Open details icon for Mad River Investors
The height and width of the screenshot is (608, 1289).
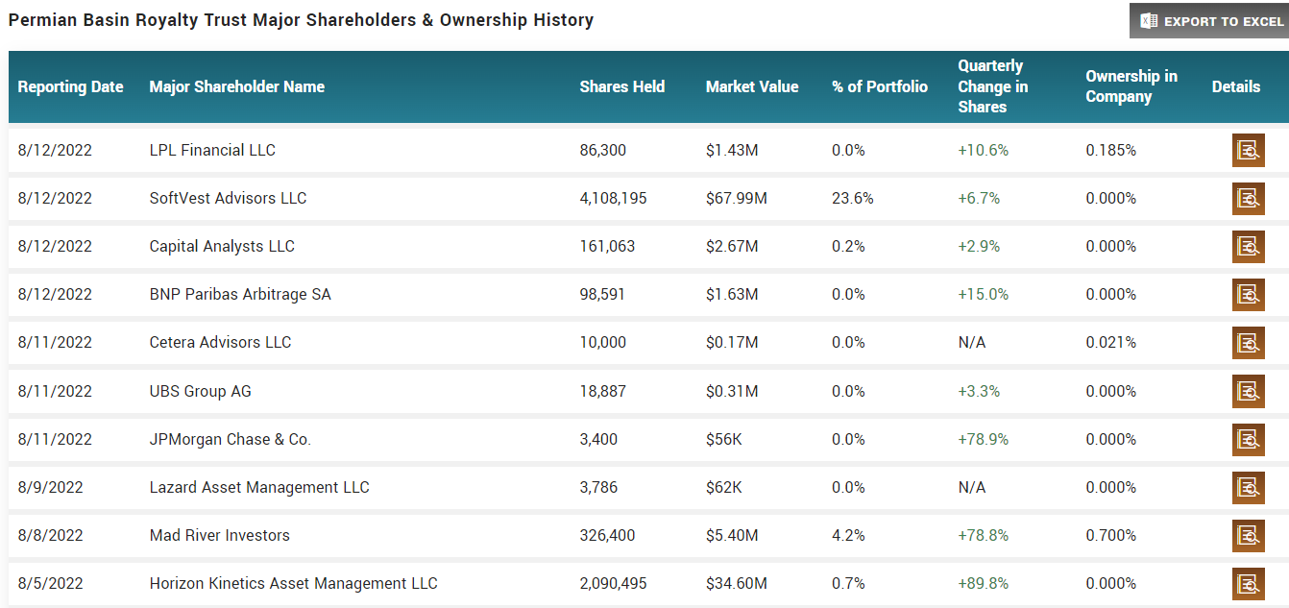(x=1248, y=535)
